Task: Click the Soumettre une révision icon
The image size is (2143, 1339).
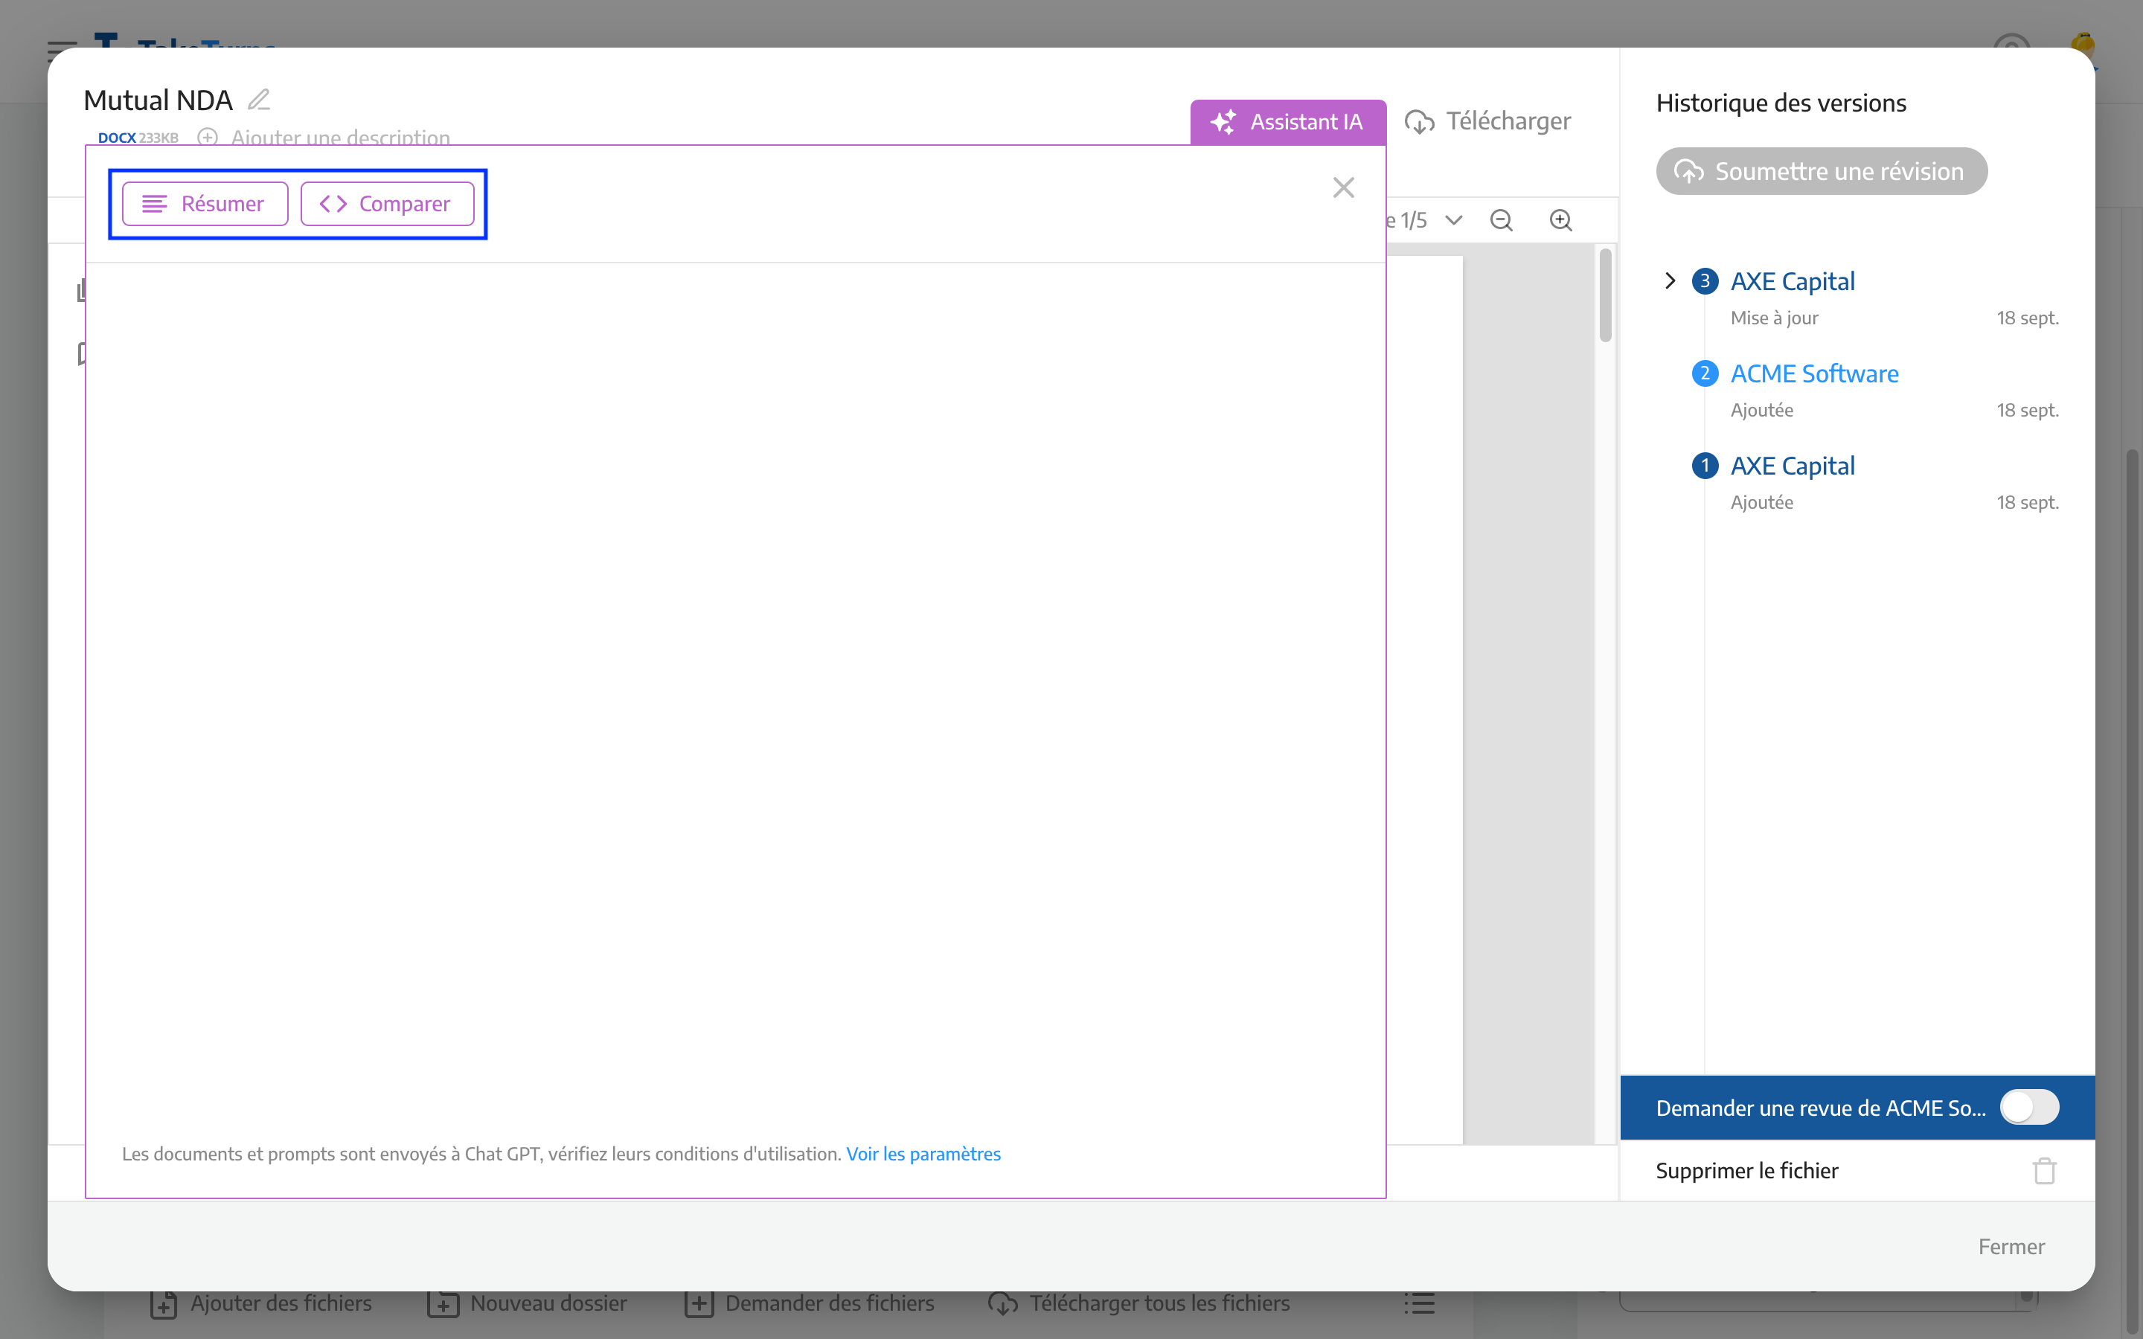Action: (x=1686, y=171)
